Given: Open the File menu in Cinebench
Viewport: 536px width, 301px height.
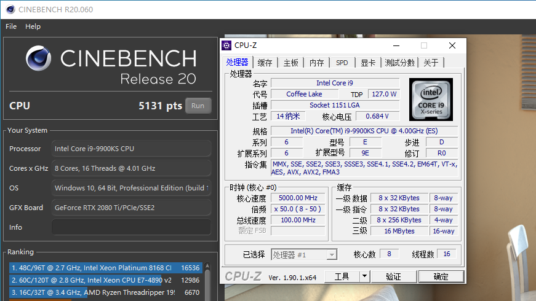Looking at the screenshot, I should tap(11, 26).
